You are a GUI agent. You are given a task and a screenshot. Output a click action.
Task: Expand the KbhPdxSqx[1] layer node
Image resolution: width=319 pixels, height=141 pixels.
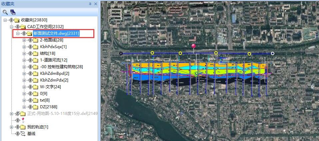(x=24, y=47)
